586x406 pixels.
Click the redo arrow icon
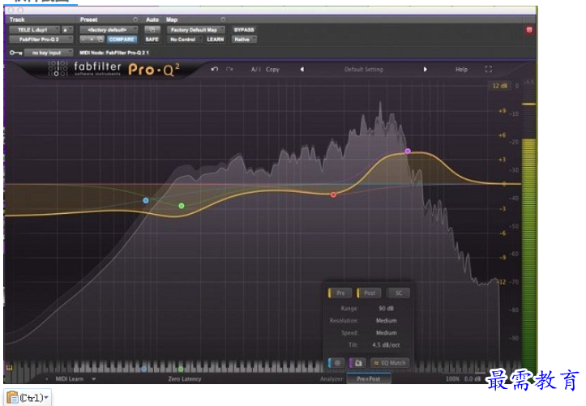pos(229,69)
